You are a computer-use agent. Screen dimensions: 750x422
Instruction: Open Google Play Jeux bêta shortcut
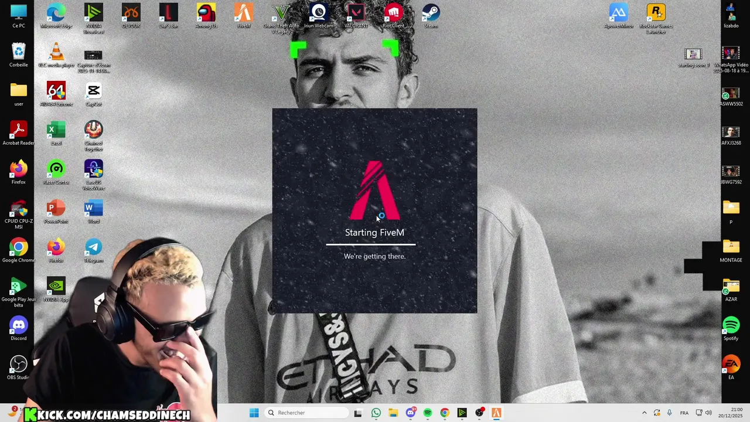pyautogui.click(x=19, y=292)
